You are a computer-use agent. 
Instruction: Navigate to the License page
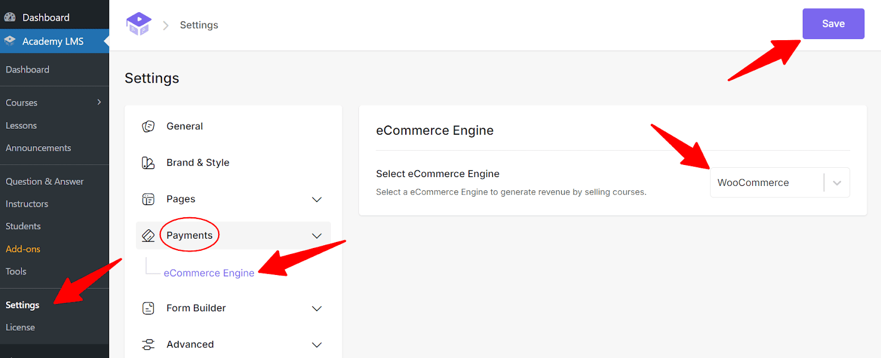pyautogui.click(x=20, y=327)
